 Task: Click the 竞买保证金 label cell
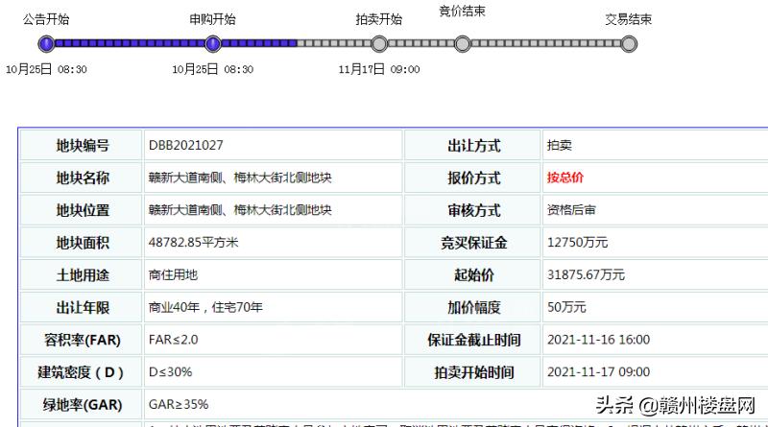coord(472,243)
